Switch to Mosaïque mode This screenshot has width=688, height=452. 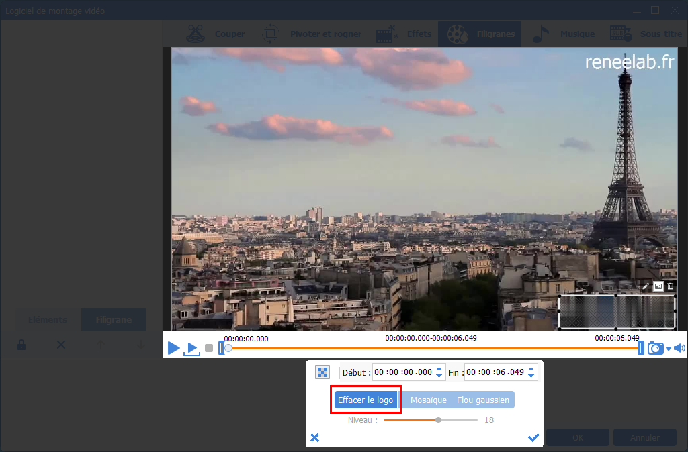coord(428,400)
